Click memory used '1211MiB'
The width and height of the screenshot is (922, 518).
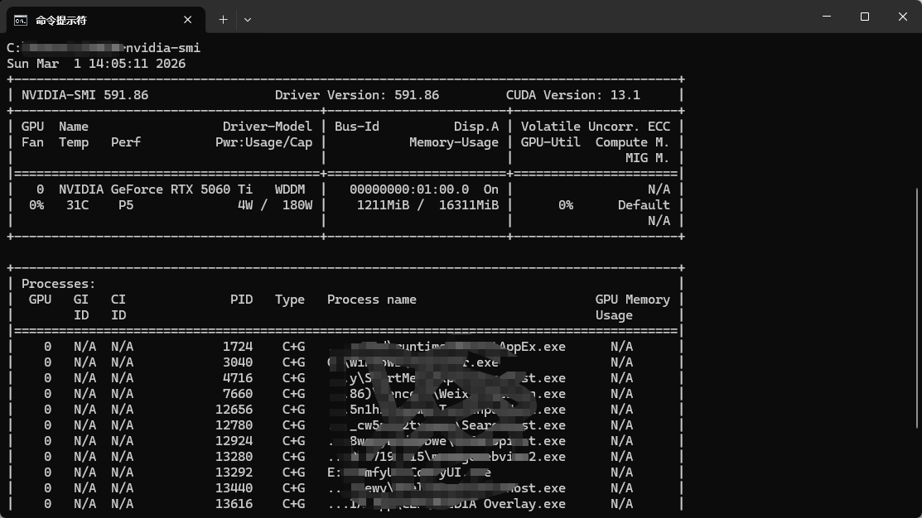click(x=383, y=205)
